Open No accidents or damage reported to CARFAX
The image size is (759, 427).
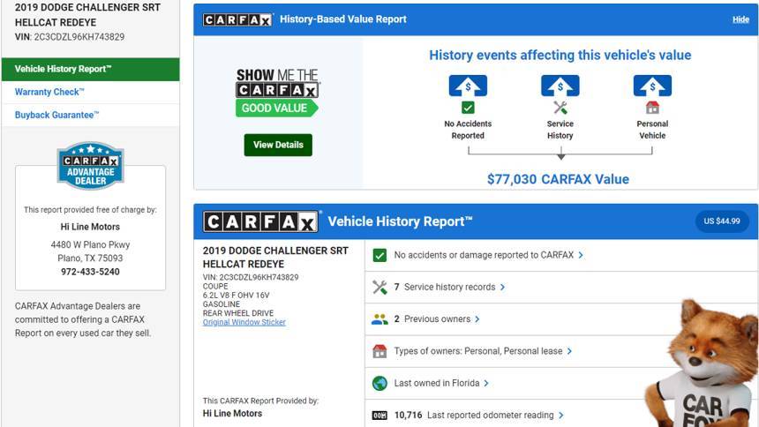[x=484, y=255]
